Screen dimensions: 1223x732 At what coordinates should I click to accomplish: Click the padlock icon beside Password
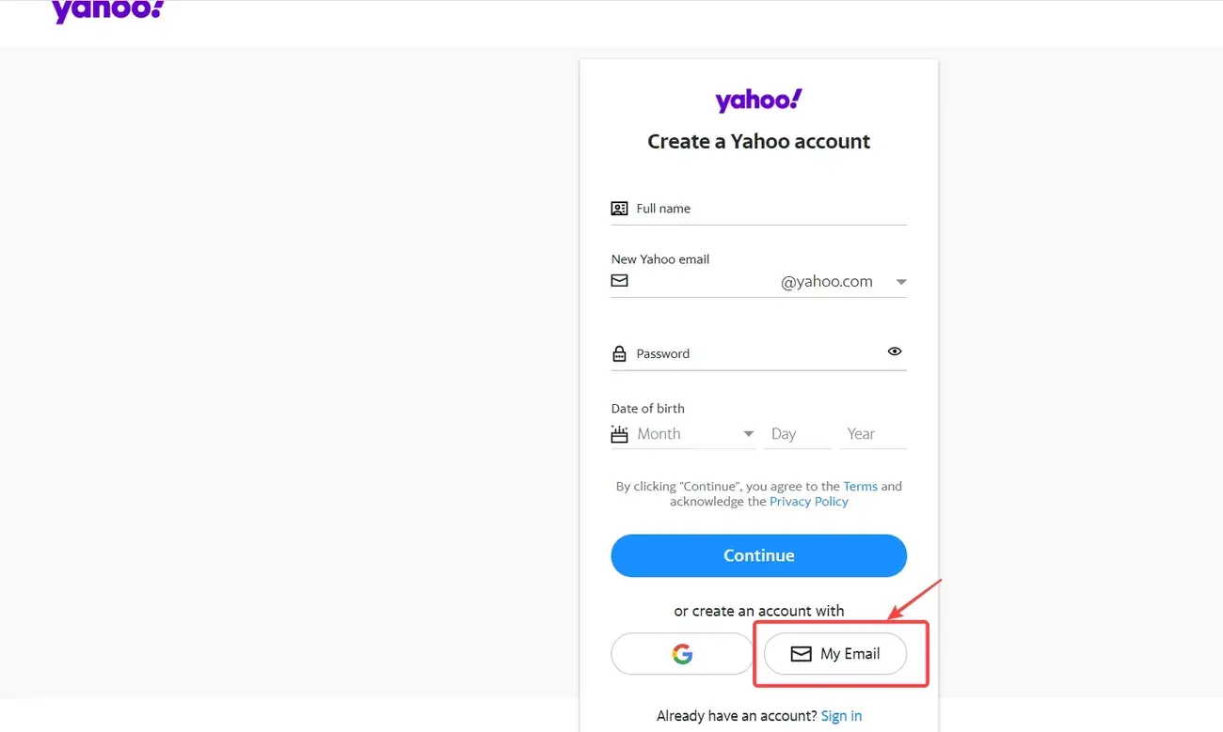(619, 353)
